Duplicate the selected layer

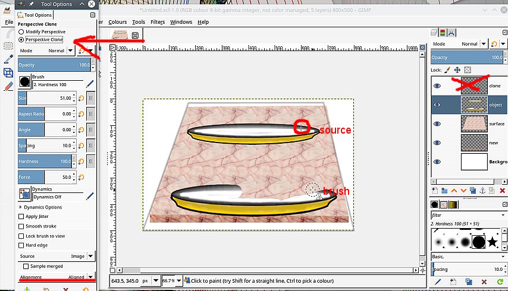(473, 191)
